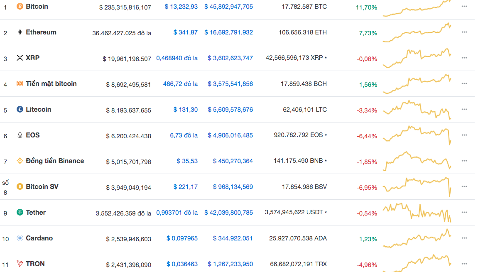This screenshot has width=478, height=272.
Task: Select circulating supply 141.175.490 BNB
Action: 298,161
